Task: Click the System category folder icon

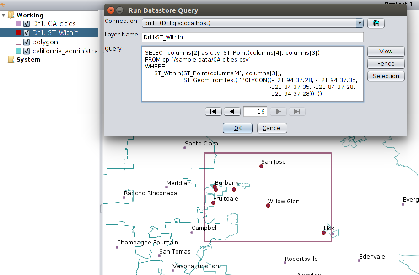Action: pyautogui.click(x=11, y=59)
